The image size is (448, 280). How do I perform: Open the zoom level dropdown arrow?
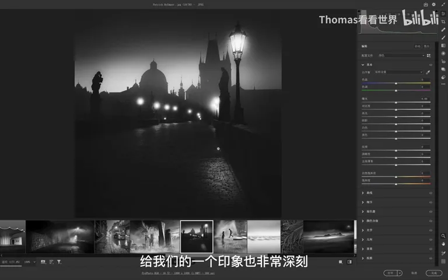pyautogui.click(x=34, y=262)
